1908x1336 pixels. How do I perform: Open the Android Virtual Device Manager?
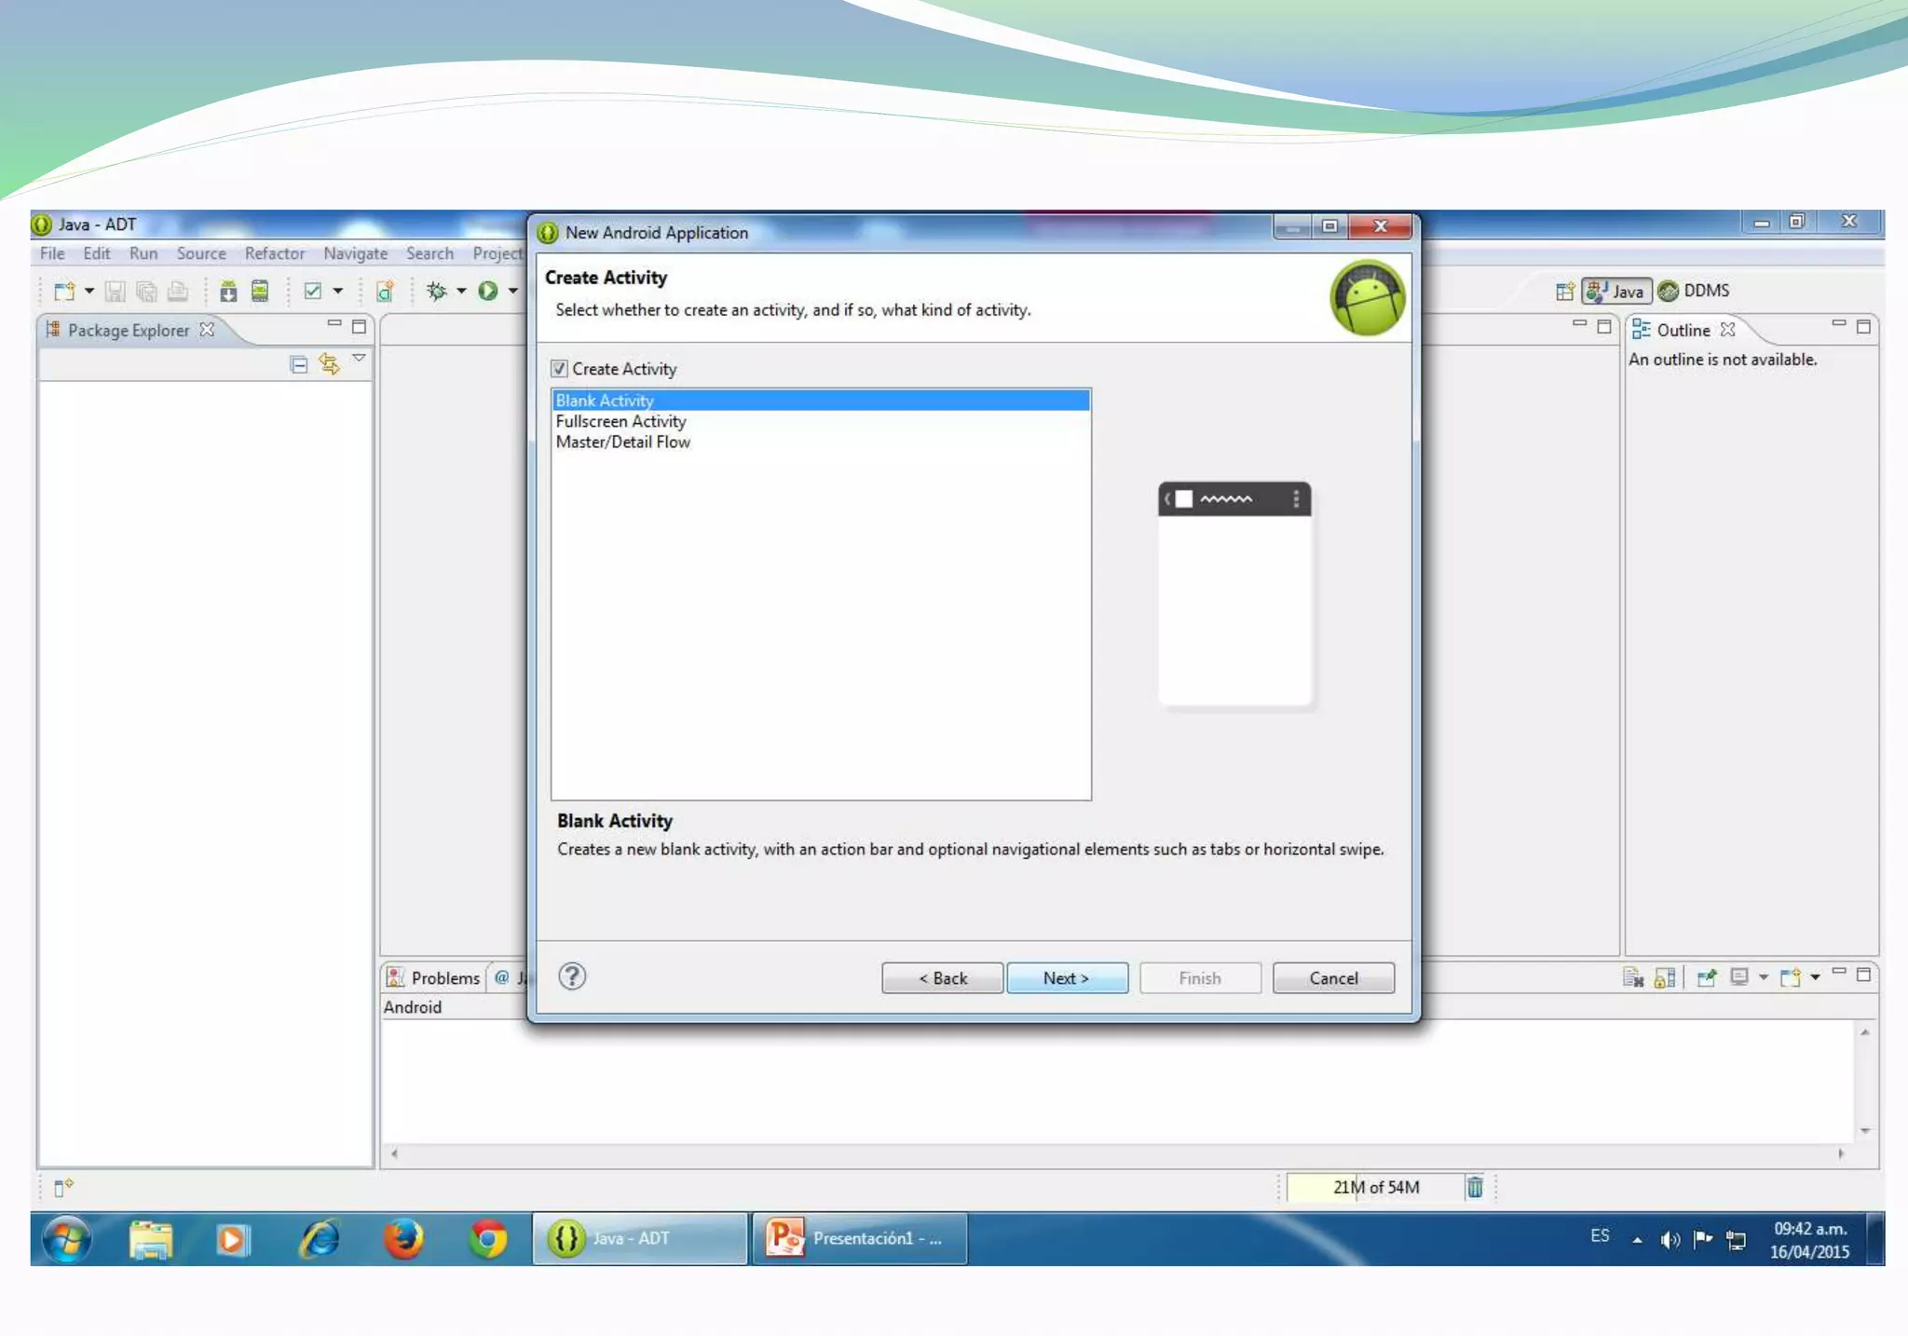pos(260,292)
